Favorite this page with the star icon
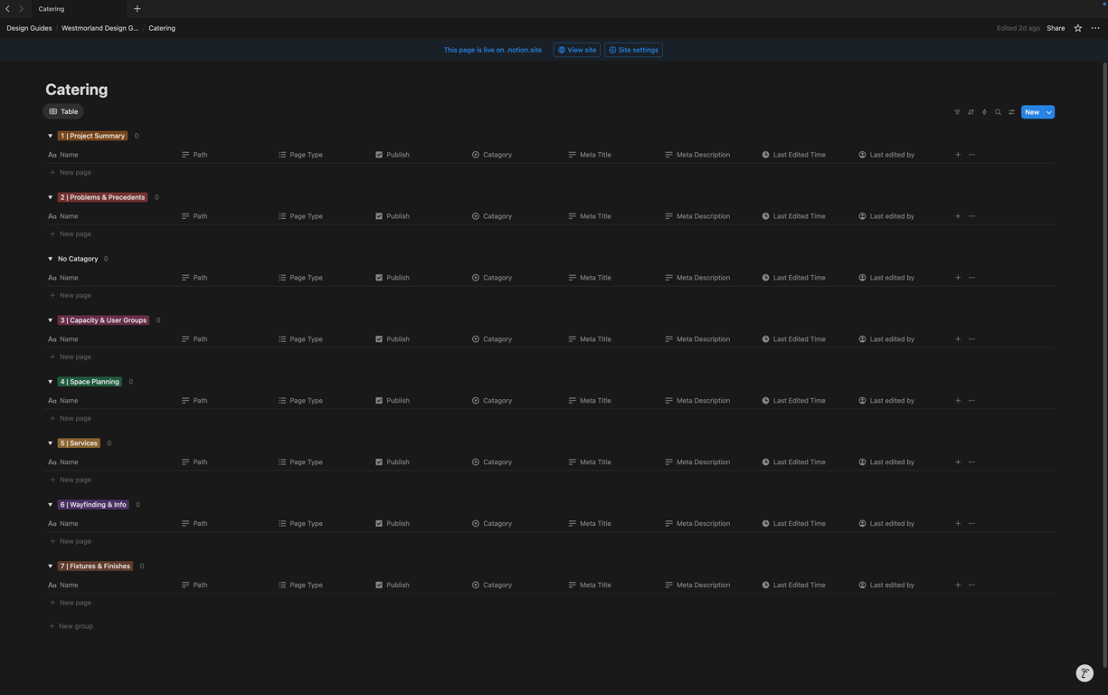The height and width of the screenshot is (695, 1108). pos(1078,28)
